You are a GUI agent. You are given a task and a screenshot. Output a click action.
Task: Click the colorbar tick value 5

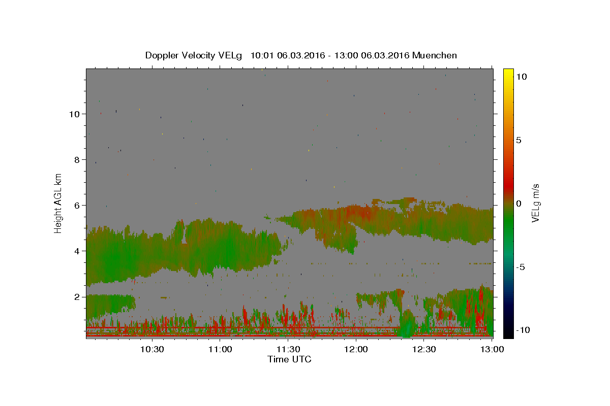tap(518, 140)
